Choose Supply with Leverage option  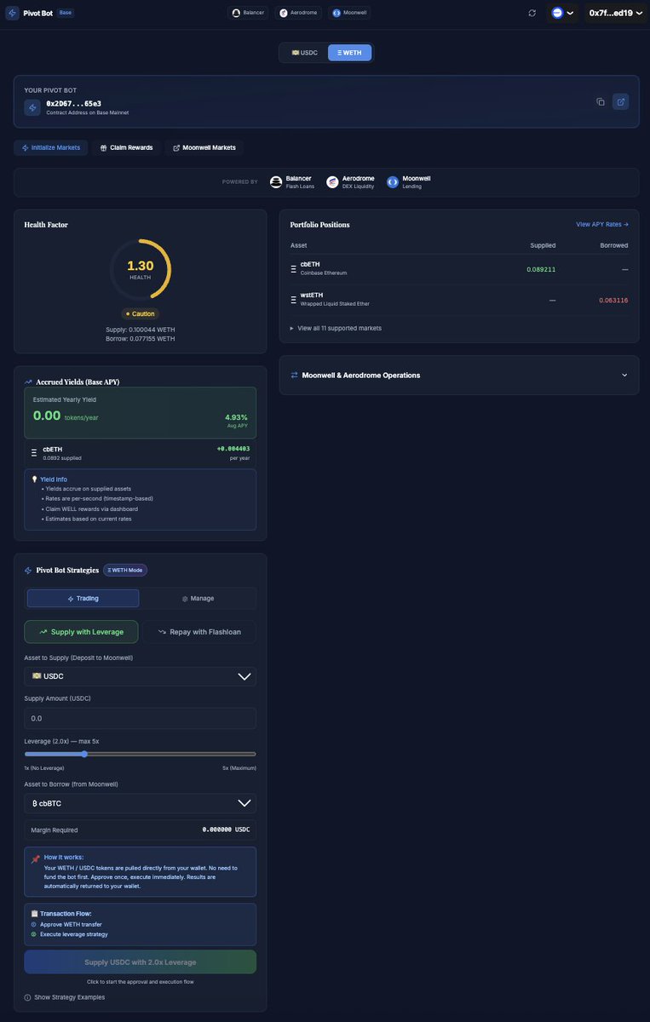click(x=81, y=632)
